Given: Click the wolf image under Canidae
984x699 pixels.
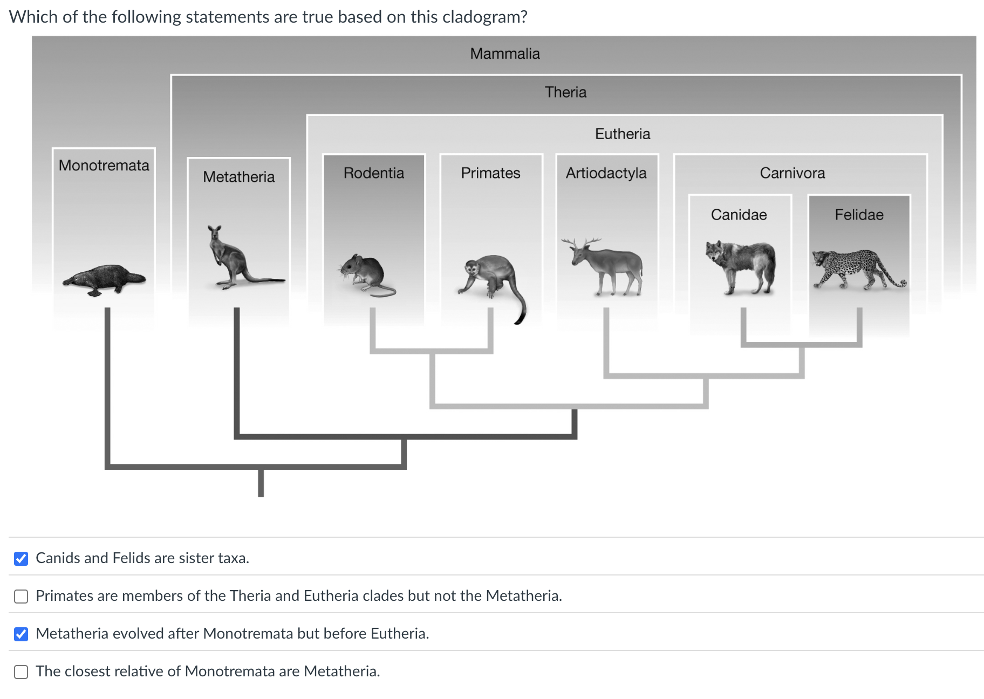Looking at the screenshot, I should point(741,267).
